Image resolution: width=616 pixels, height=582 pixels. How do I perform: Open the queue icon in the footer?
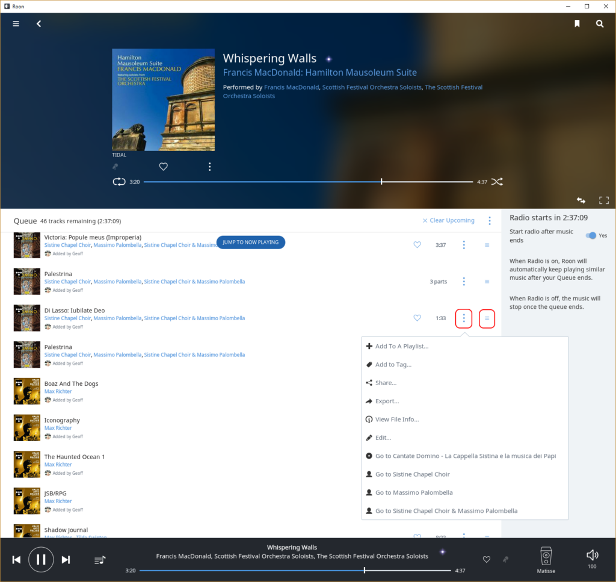[x=100, y=560]
